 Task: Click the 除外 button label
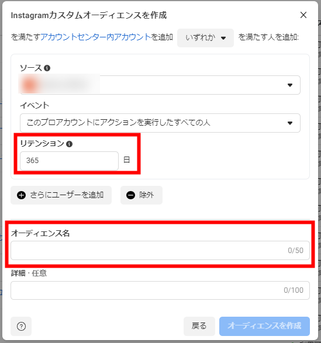coord(147,195)
